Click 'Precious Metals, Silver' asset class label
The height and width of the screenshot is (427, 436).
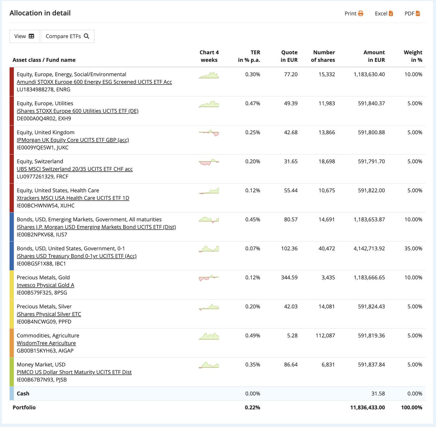point(44,307)
